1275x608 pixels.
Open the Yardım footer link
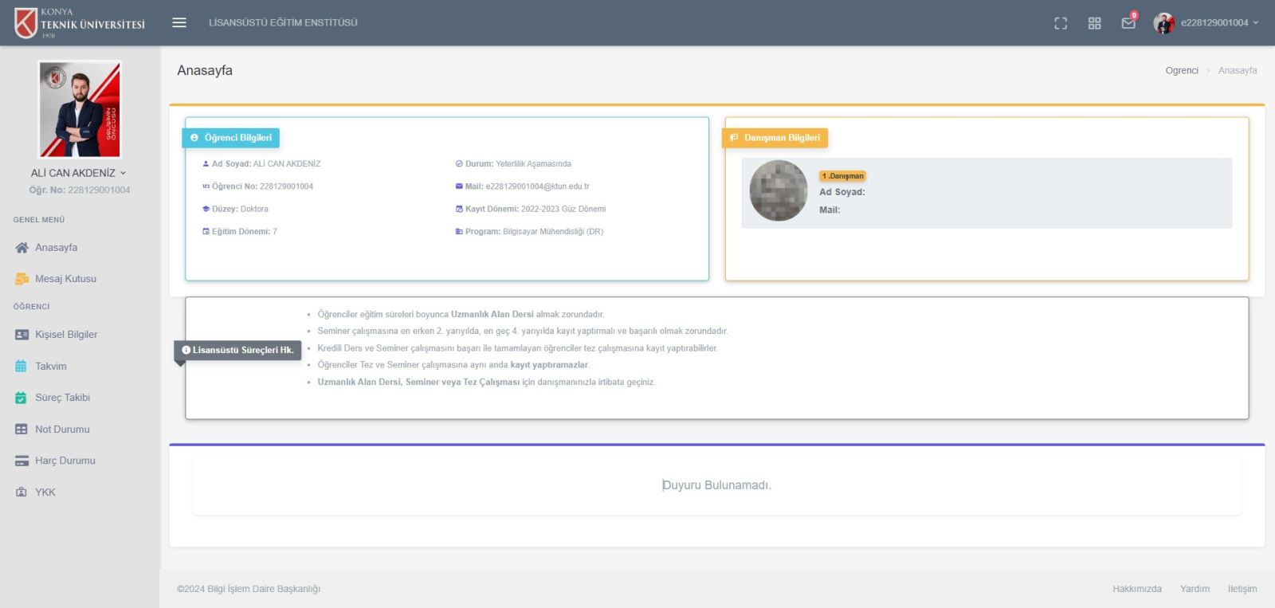pos(1195,589)
